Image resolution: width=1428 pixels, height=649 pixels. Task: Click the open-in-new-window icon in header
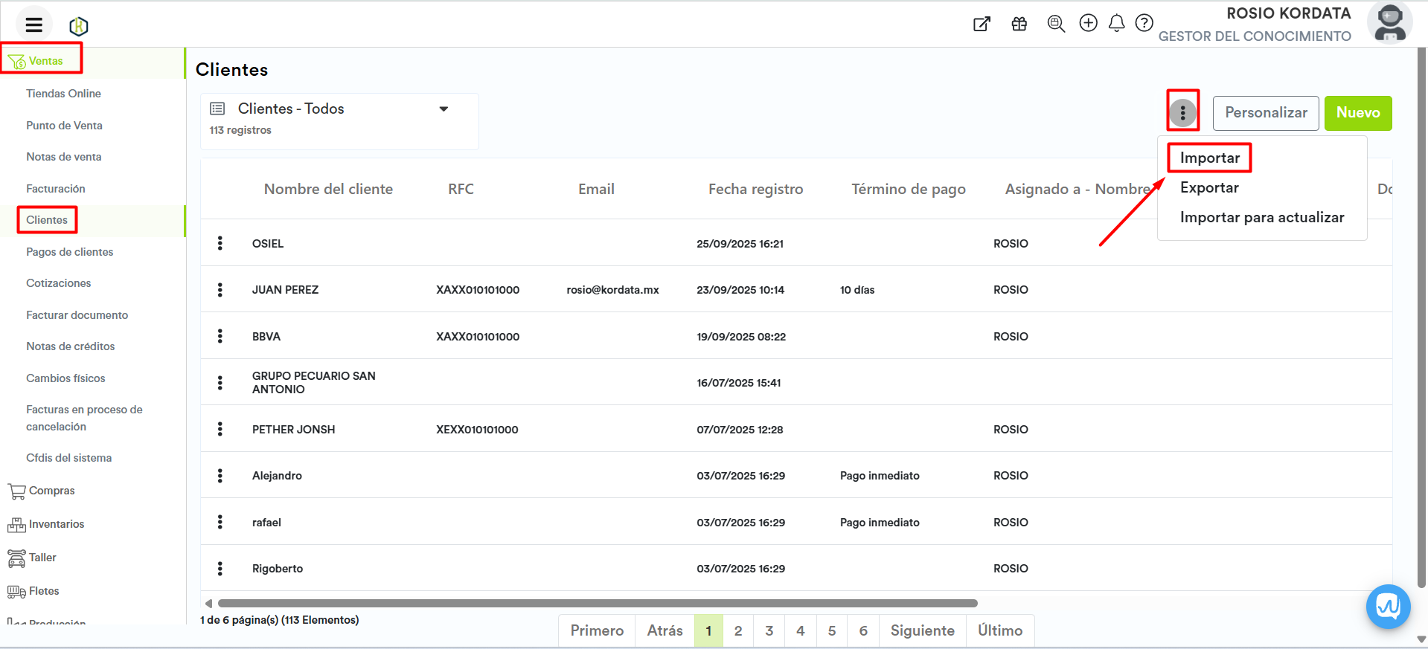pos(982,24)
